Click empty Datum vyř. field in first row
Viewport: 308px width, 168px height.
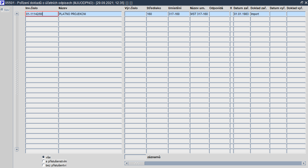coord(278,14)
